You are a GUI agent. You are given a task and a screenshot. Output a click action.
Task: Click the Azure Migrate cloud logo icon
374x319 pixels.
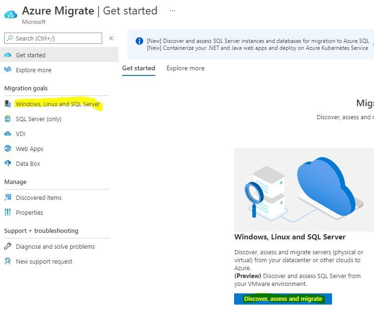click(11, 14)
